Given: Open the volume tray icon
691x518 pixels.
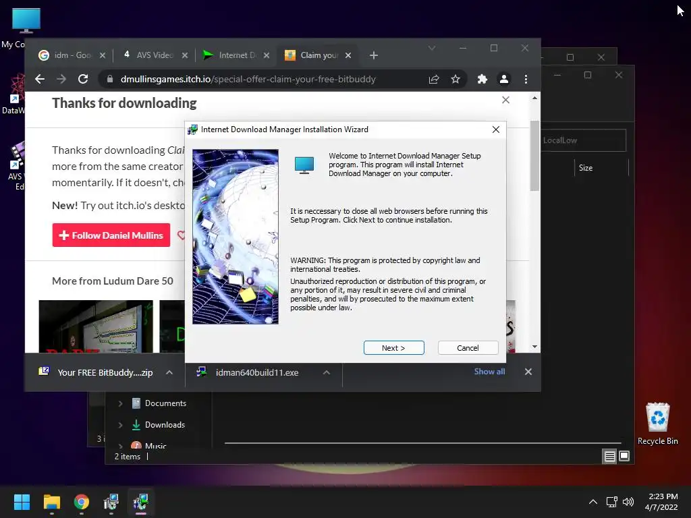Looking at the screenshot, I should [628, 502].
